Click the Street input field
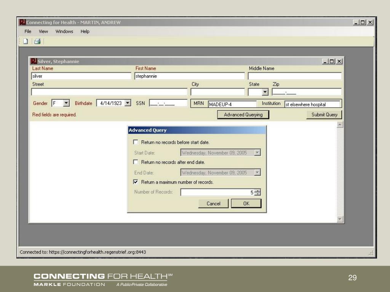The image size is (390, 292). 109,92
